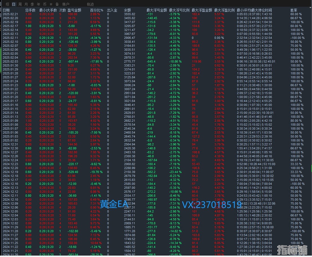312x257 pixels.
Task: Select the 2025.01.09 date row
Action: coord(10,121)
